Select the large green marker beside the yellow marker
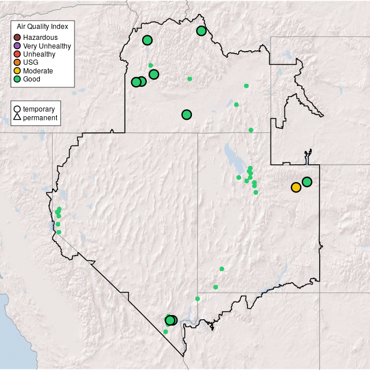The image size is (370, 370). coord(307,182)
